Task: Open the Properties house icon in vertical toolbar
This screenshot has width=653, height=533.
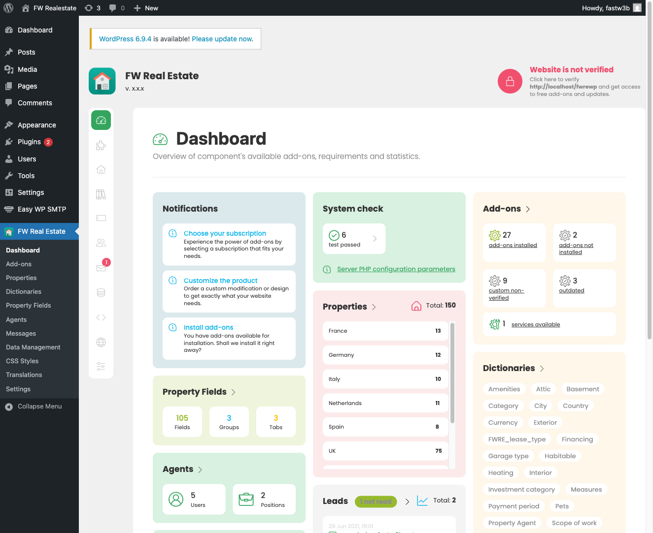Action: click(x=101, y=169)
